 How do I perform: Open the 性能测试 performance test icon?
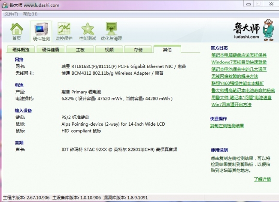click(88, 31)
